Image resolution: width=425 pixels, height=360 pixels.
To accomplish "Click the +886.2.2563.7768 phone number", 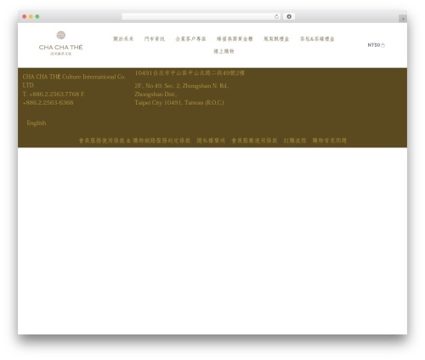I will (54, 94).
